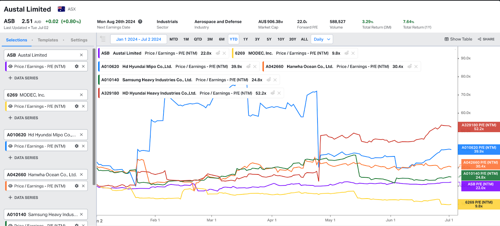
Task: Open help icon next to earnings date
Action: [140, 22]
